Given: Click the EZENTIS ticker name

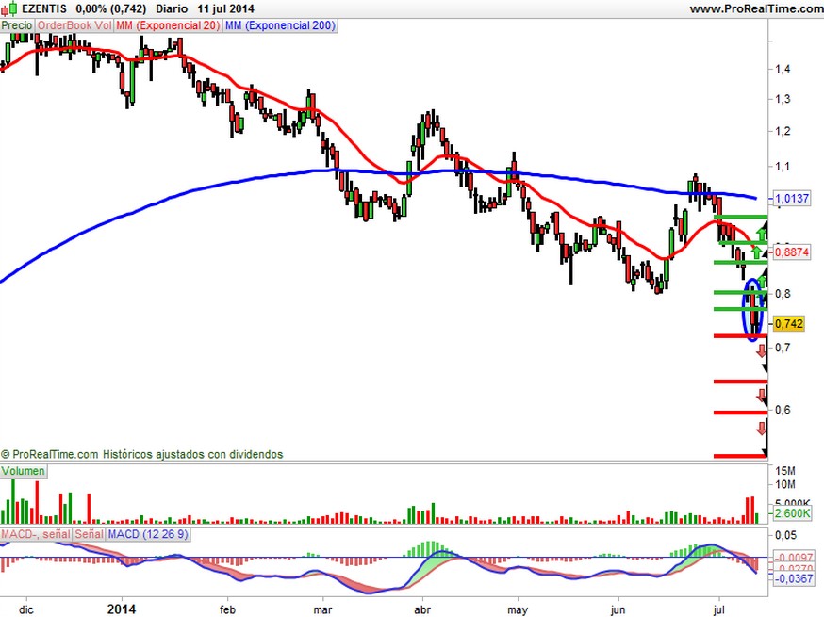Looking at the screenshot, I should (x=44, y=8).
